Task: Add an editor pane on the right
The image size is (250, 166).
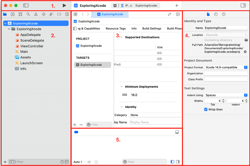Action: (178, 14)
